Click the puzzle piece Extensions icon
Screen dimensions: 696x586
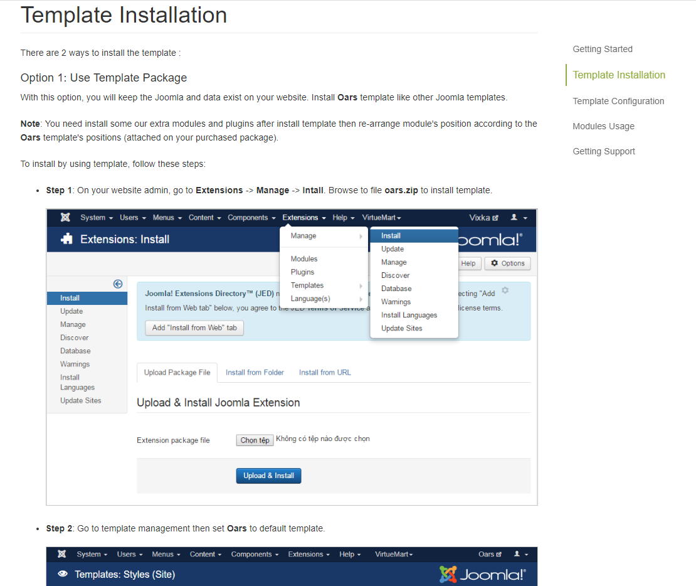(x=66, y=239)
